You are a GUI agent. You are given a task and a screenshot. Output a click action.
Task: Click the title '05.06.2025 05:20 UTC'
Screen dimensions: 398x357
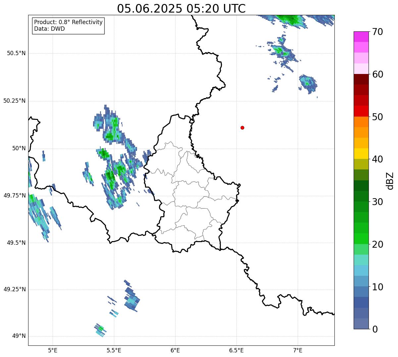[x=181, y=9]
